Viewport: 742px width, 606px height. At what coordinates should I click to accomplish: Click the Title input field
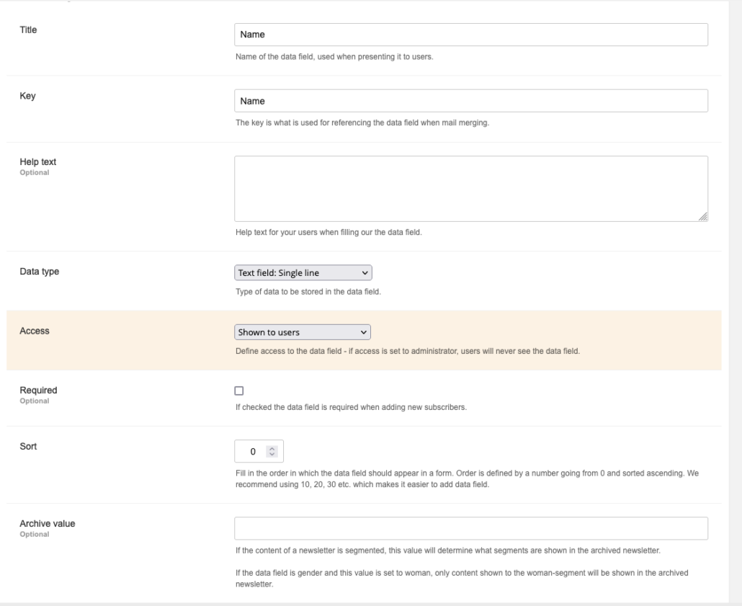(471, 35)
